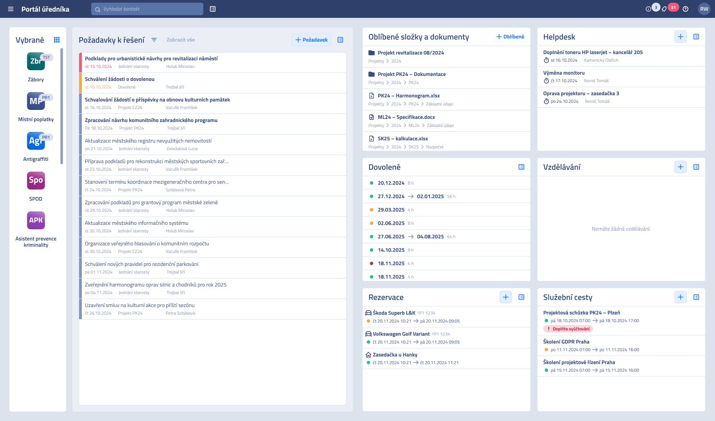715x421 pixels.
Task: Open info notifications with badge 3
Action: [648, 9]
